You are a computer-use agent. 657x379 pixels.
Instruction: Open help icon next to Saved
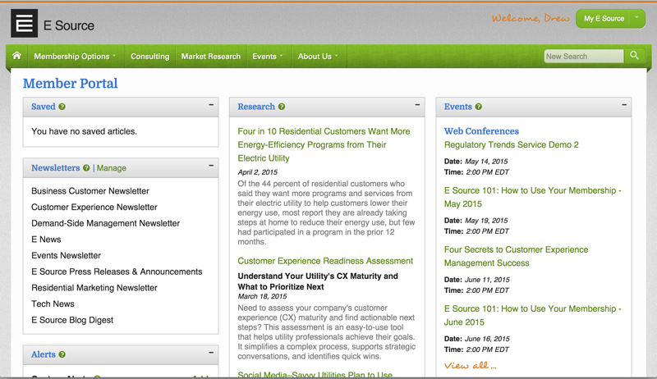pos(62,107)
